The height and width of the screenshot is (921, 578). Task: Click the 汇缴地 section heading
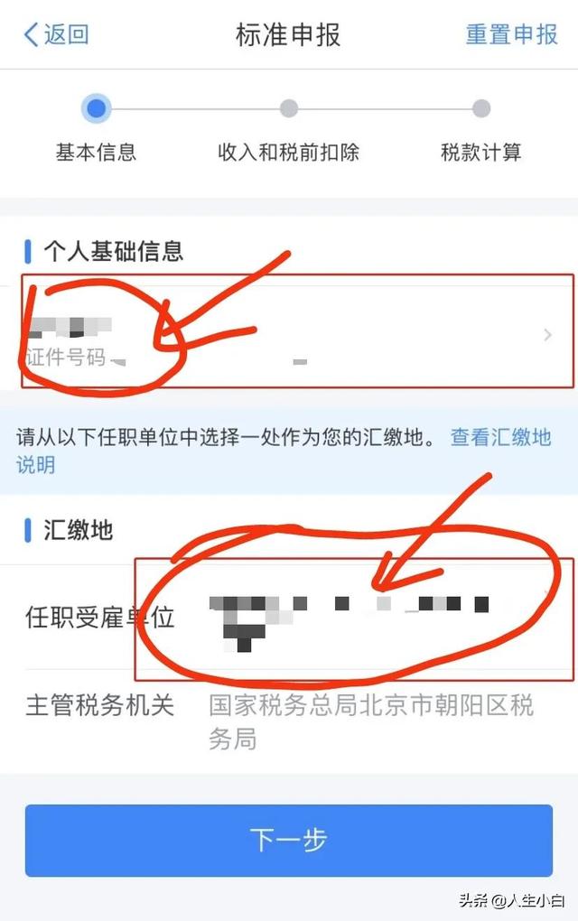(x=79, y=530)
